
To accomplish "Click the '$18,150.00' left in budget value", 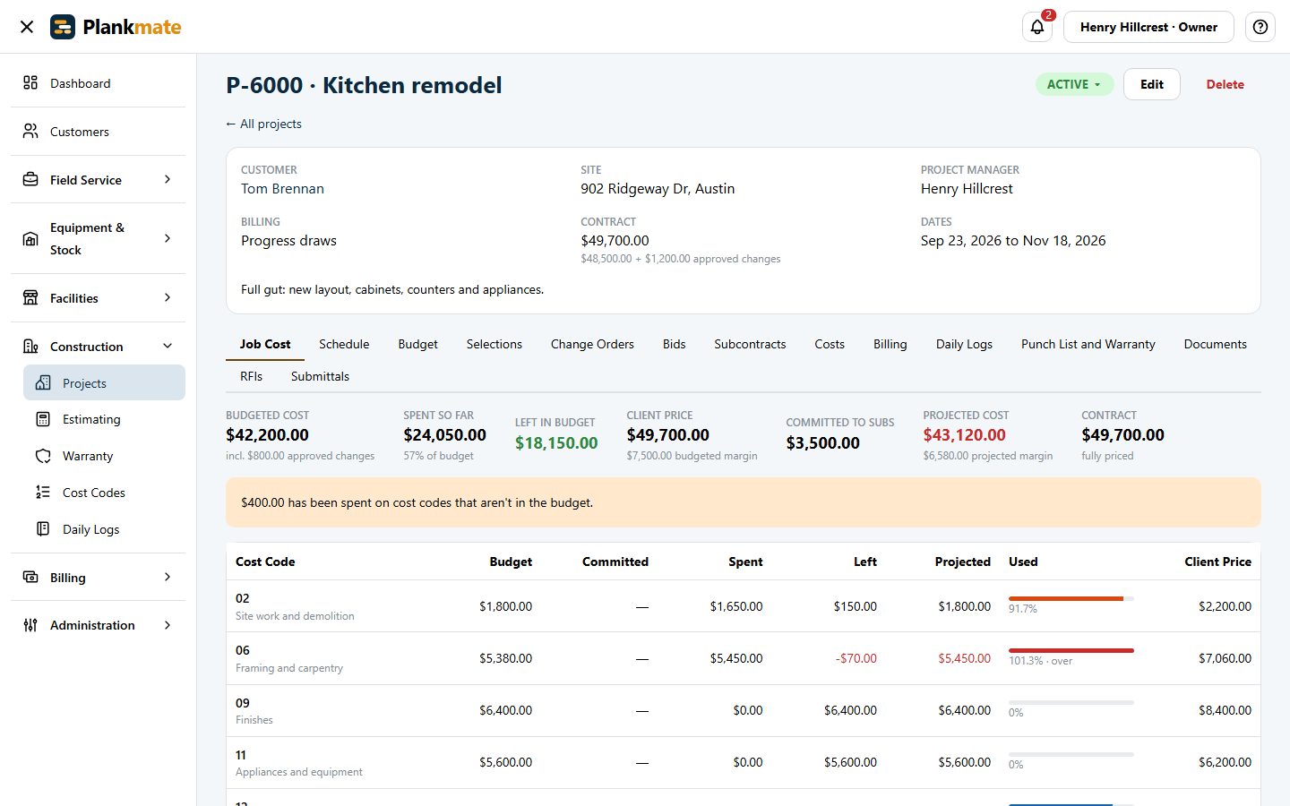I will [556, 443].
